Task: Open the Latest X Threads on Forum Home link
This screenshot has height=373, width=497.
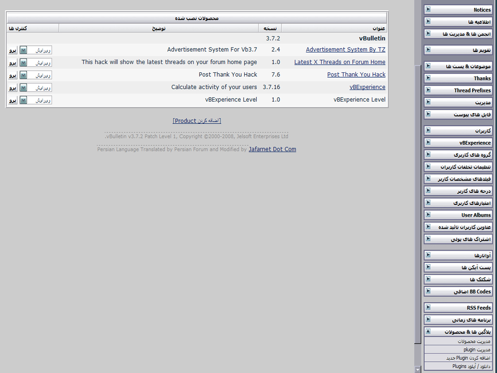Action: [x=340, y=62]
